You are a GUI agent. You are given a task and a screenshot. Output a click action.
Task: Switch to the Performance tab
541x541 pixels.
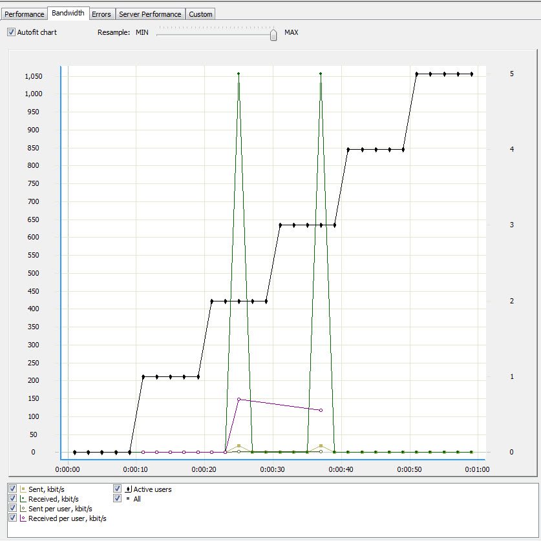coord(24,14)
